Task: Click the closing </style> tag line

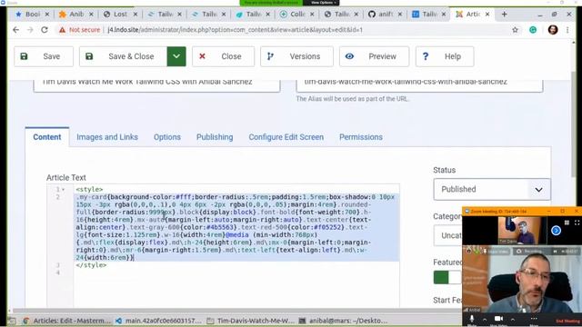Action: pos(91,265)
